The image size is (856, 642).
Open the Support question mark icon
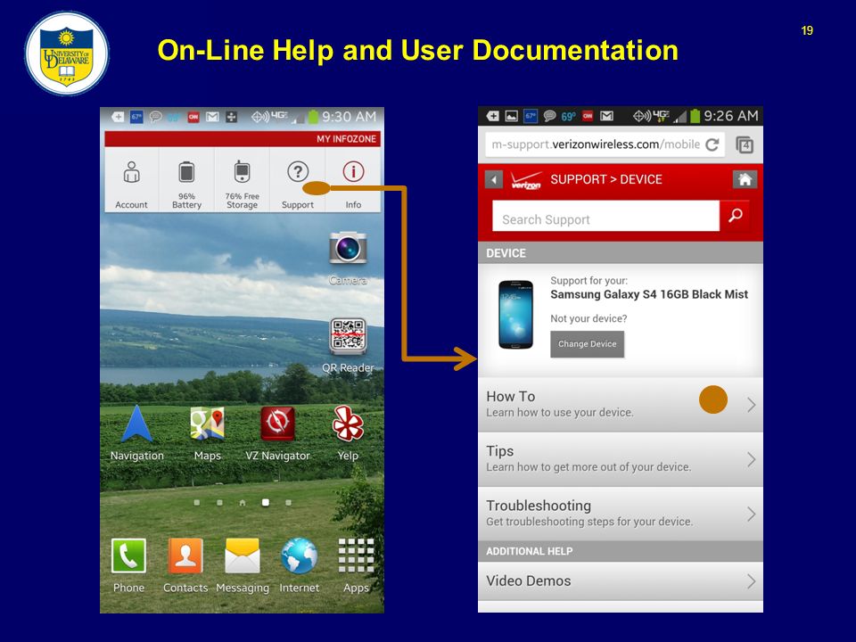click(x=298, y=172)
